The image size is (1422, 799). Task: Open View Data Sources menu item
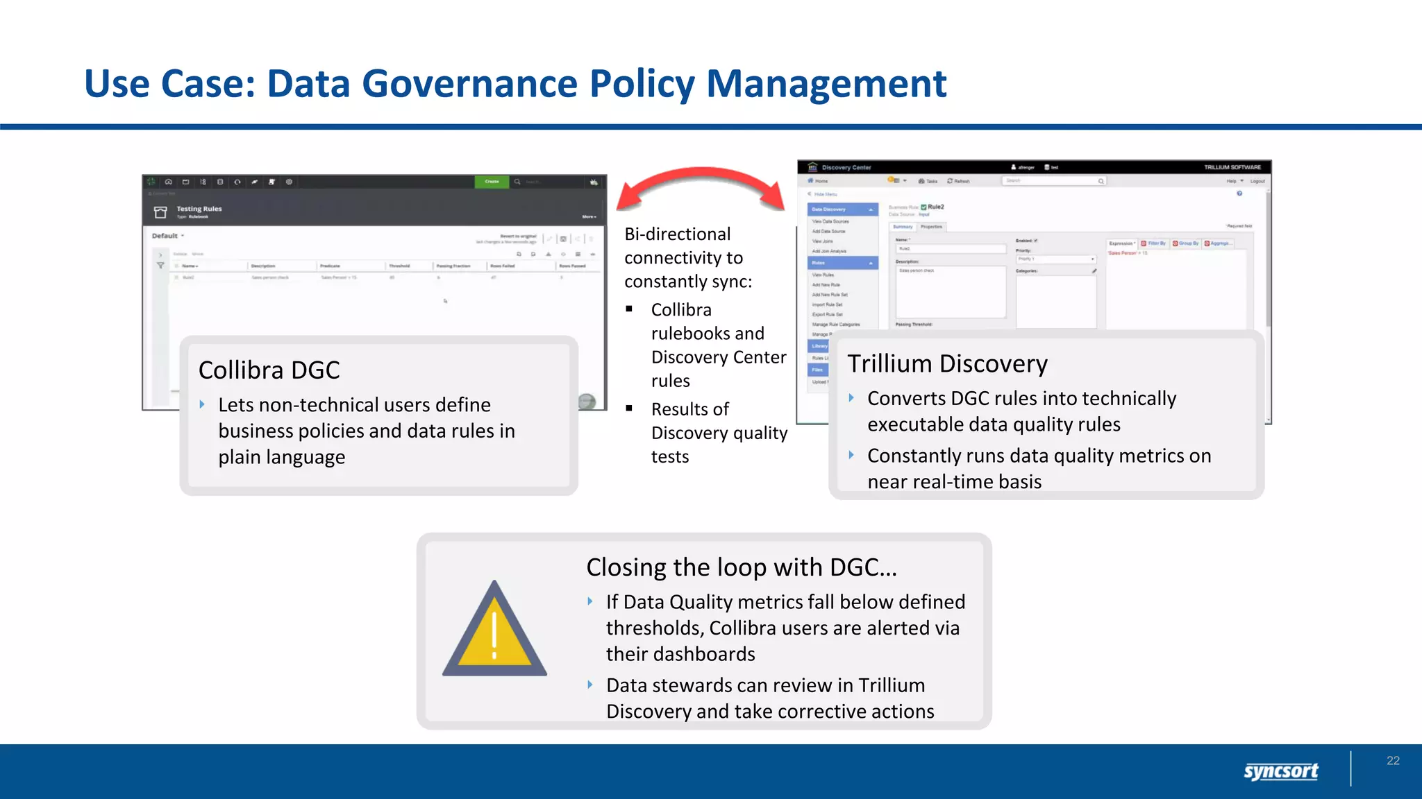830,221
